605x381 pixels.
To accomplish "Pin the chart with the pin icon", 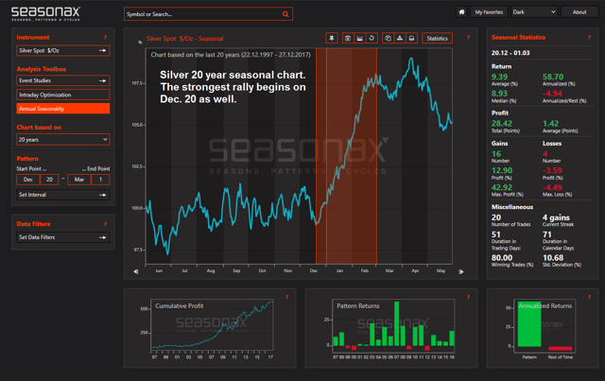I will [332, 39].
